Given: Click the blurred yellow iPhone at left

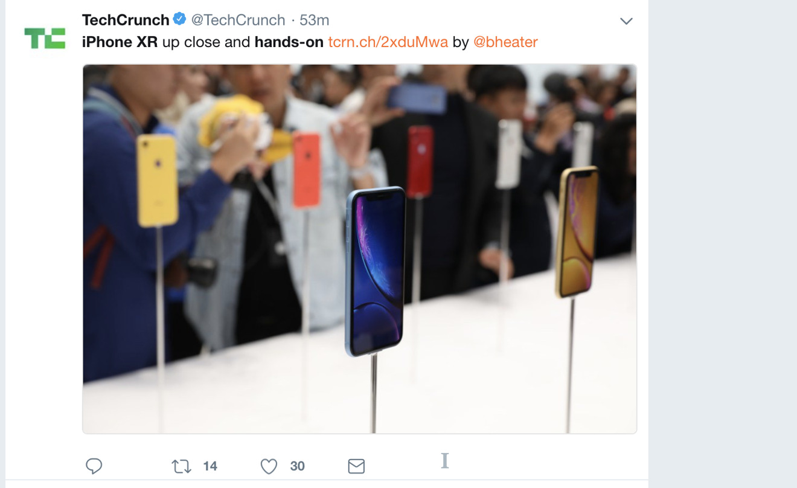Looking at the screenshot, I should click(157, 181).
